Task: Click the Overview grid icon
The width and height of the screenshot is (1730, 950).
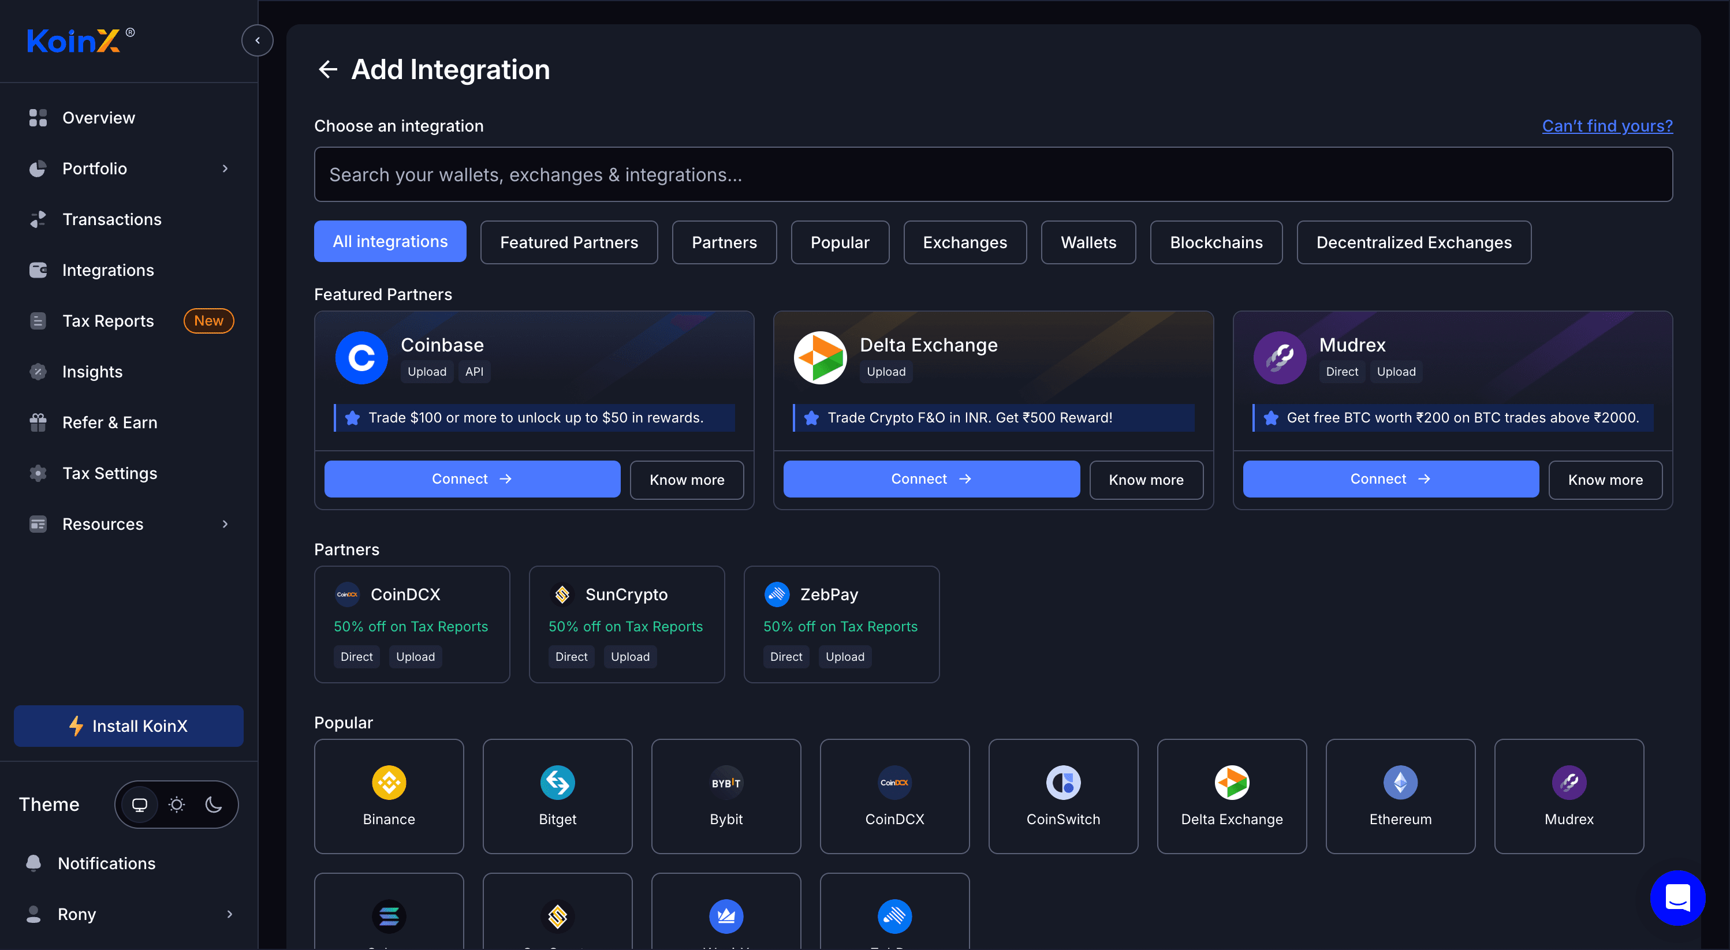Action: coord(38,118)
